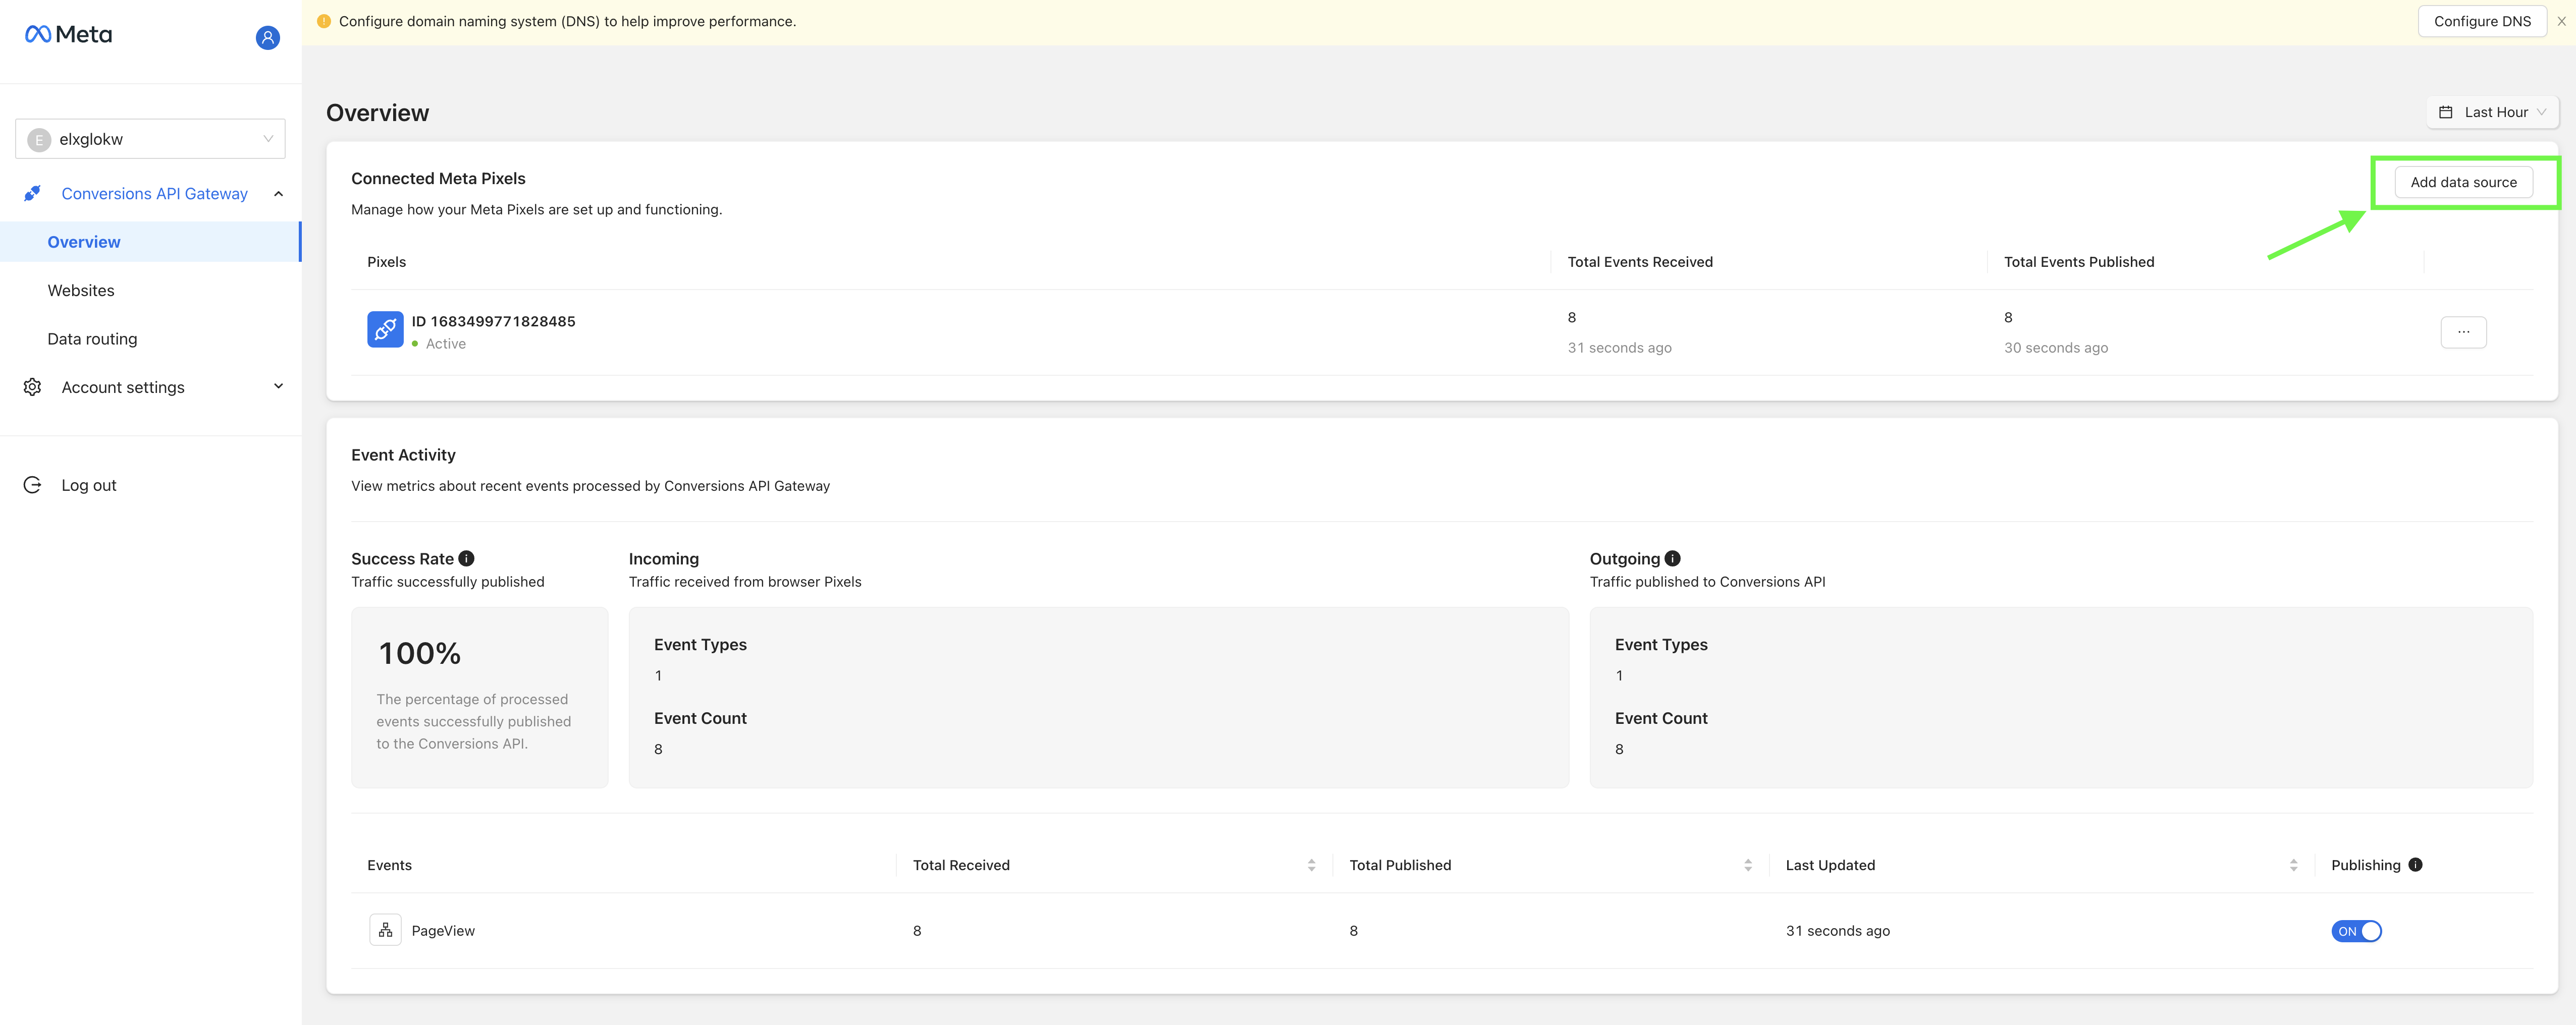Click the Last Updated column header text
This screenshot has height=1025, width=2576.
coord(1830,865)
